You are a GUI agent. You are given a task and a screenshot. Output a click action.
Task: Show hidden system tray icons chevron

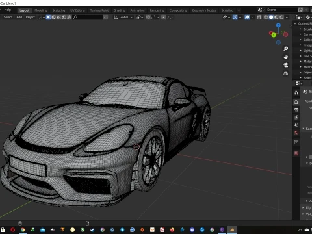(x=300, y=230)
